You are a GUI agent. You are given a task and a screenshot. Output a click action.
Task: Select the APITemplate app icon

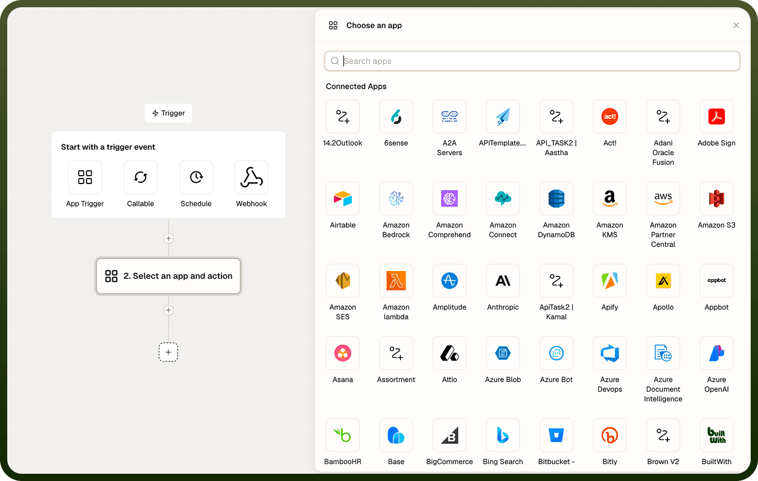pos(503,116)
